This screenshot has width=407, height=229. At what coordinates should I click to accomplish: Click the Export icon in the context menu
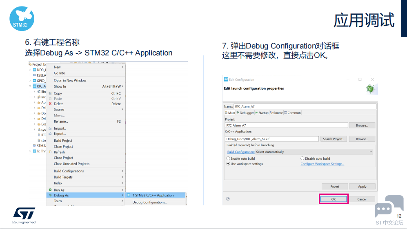(x=50, y=134)
